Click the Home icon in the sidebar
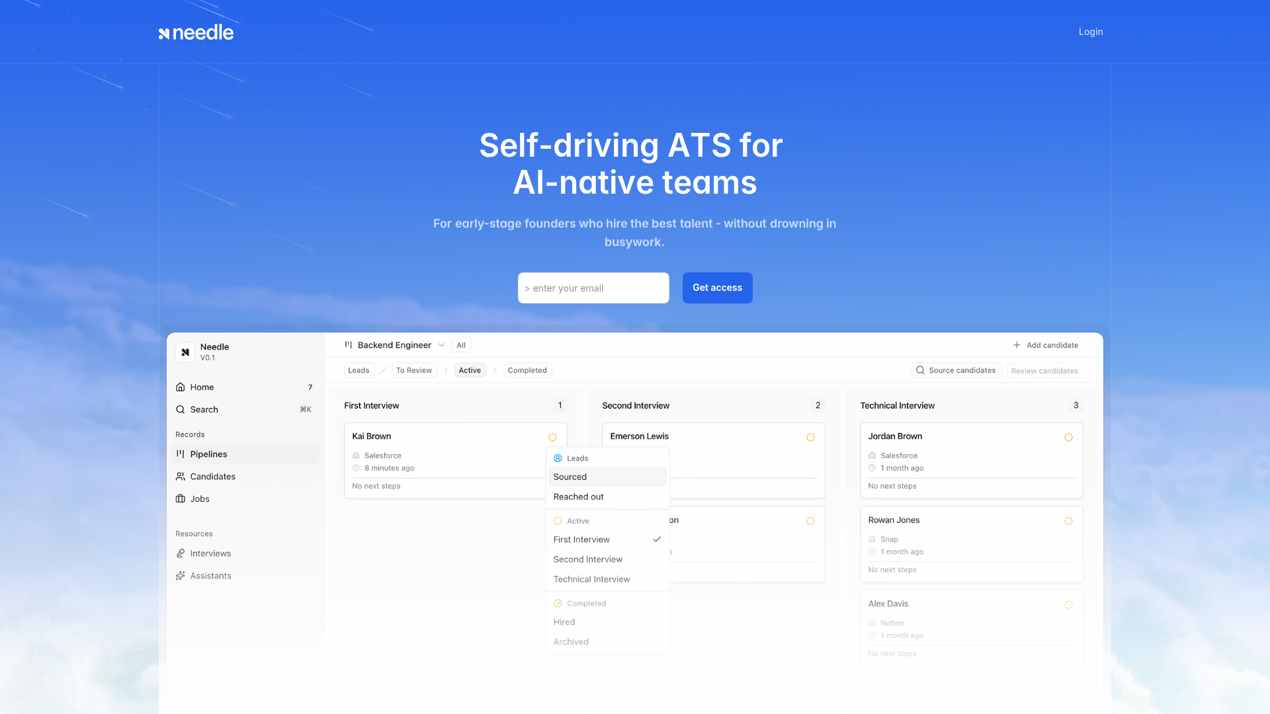The image size is (1270, 714). (181, 387)
